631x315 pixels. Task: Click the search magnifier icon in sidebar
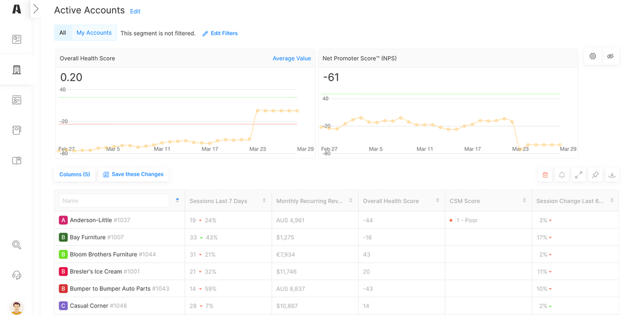click(x=17, y=245)
